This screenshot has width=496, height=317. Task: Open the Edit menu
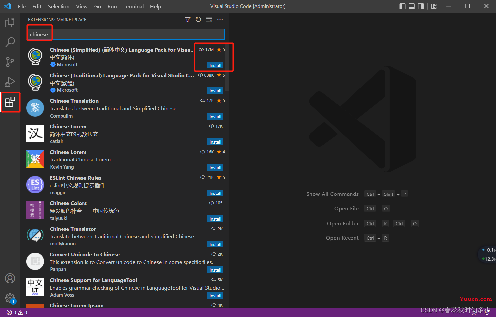click(x=37, y=6)
